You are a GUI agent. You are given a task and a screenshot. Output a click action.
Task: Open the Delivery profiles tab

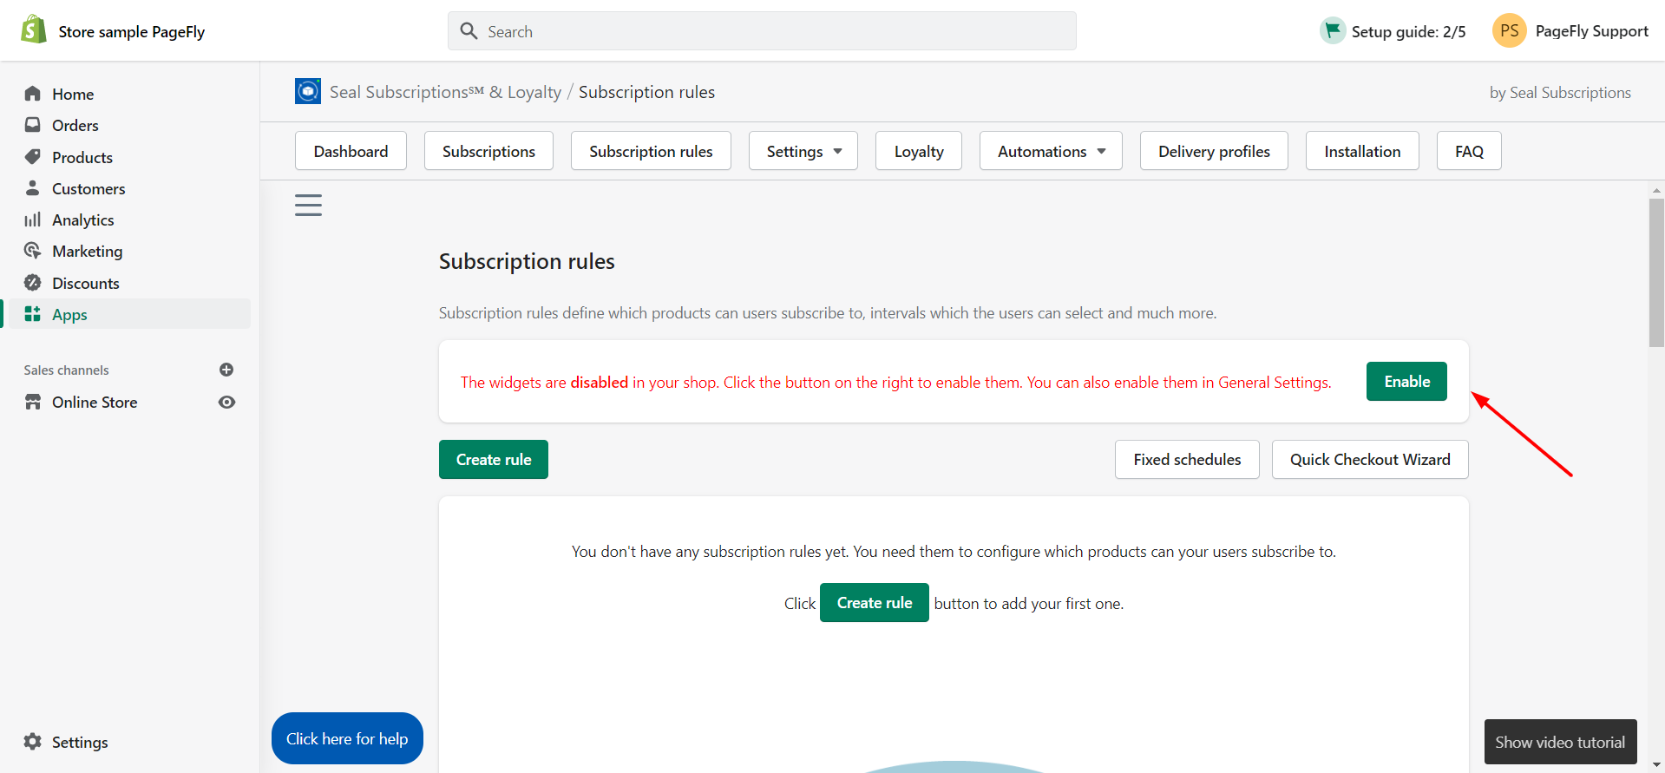pos(1214,151)
